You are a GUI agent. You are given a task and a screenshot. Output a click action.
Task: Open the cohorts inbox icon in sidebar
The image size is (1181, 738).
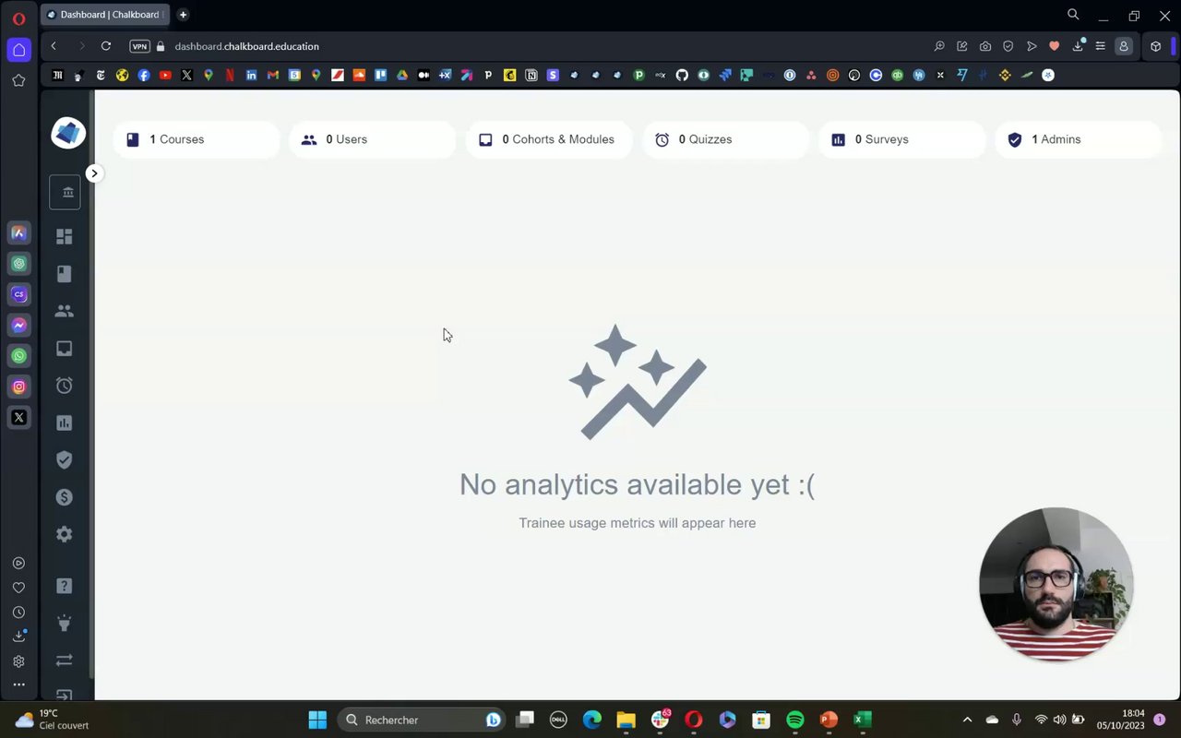(64, 349)
